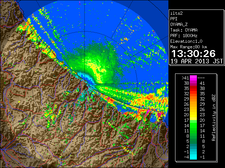
Task: Click the 'Max Range:80 km' text
Action: 188,47
